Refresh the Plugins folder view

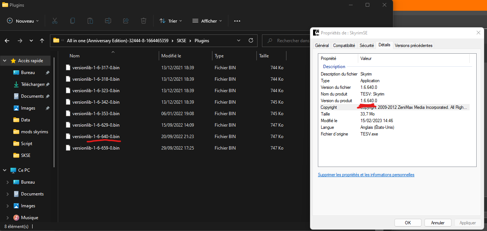pos(251,40)
